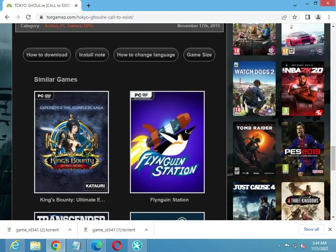Viewport: 336px width, 252px height.
Task: Open How to change language
Action: 146,55
